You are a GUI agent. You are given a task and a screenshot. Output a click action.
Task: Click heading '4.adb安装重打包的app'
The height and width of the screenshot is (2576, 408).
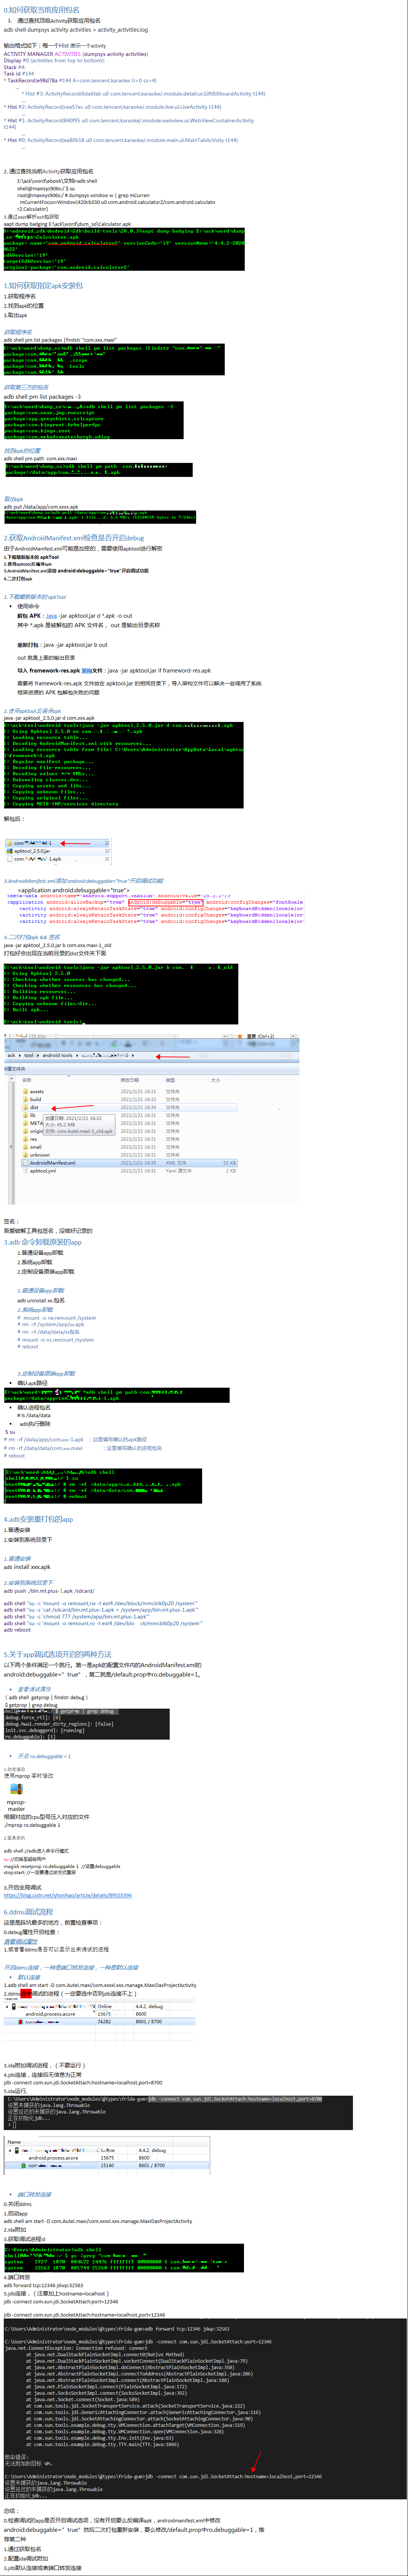click(38, 1519)
